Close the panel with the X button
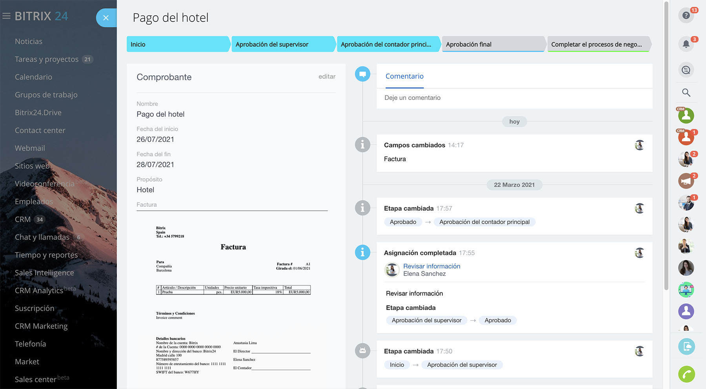 click(106, 18)
